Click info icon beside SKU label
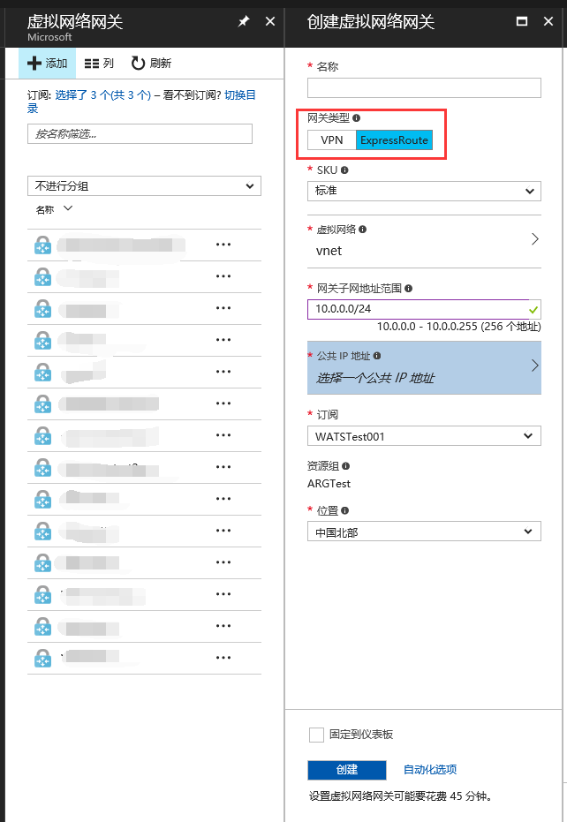Screen dimensions: 567x822 [344, 170]
